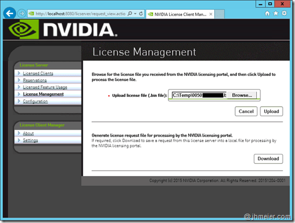Click the browser address bar URL
Viewport: 295px width, 223px height.
point(80,14)
